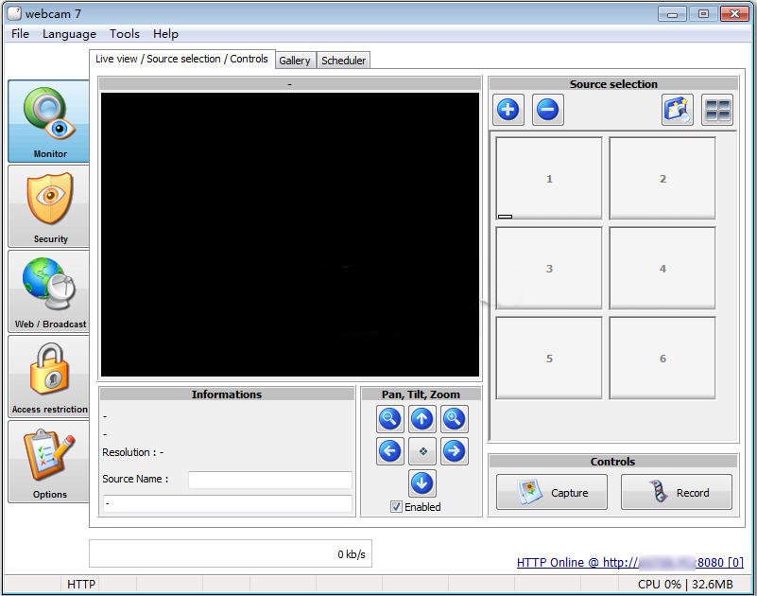This screenshot has height=596, width=757.
Task: Center the camera with home button
Action: point(422,451)
